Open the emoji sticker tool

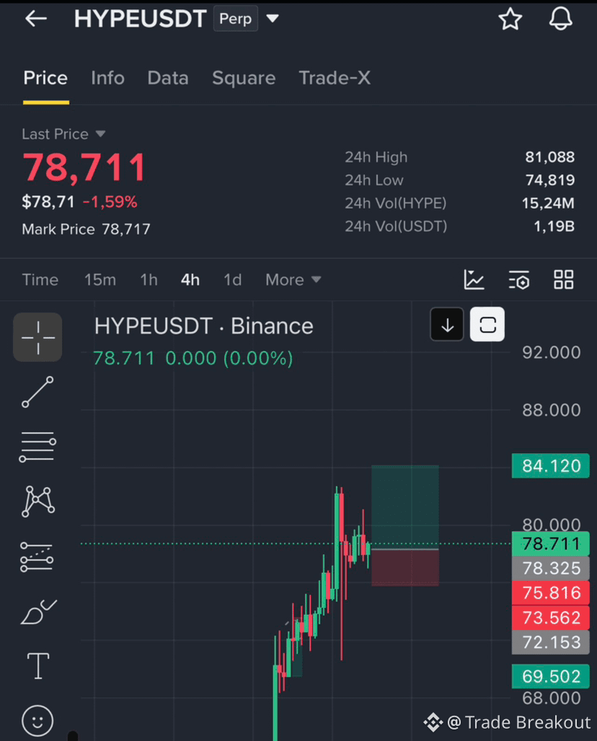point(37,721)
